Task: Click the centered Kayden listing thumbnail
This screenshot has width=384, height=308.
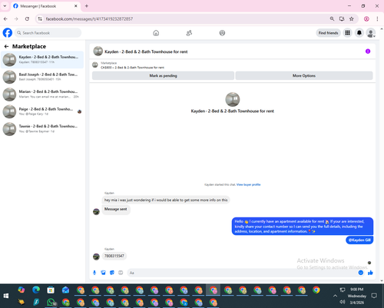Action: point(233,99)
